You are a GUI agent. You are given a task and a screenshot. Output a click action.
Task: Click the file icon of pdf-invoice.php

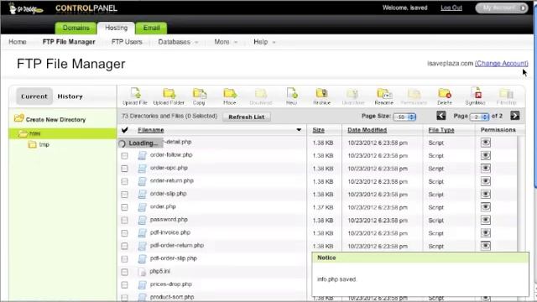[142, 233]
